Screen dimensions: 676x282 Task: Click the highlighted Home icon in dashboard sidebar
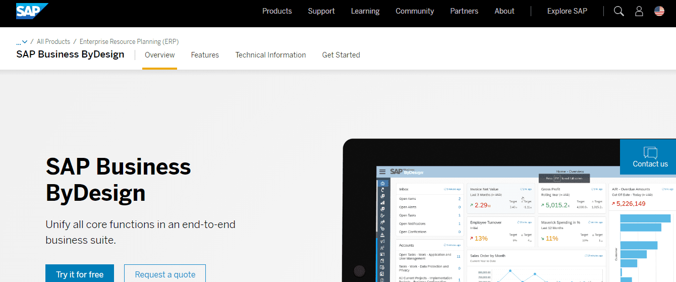click(382, 184)
